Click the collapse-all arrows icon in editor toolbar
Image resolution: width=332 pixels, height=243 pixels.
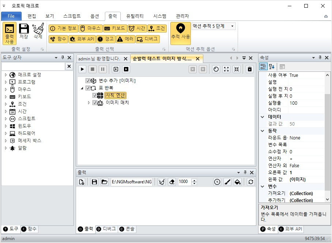(x=237, y=69)
